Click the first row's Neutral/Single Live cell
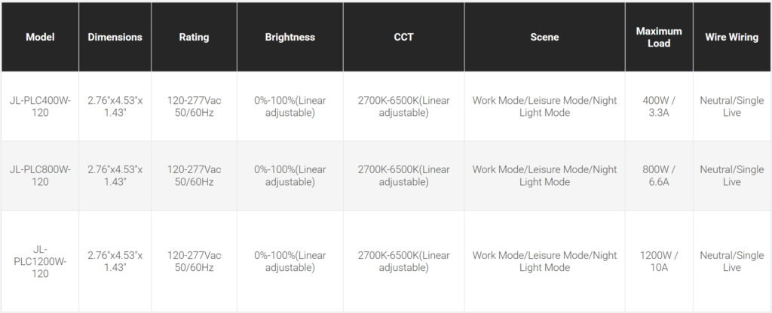Screen dimensions: 772x313 731,106
